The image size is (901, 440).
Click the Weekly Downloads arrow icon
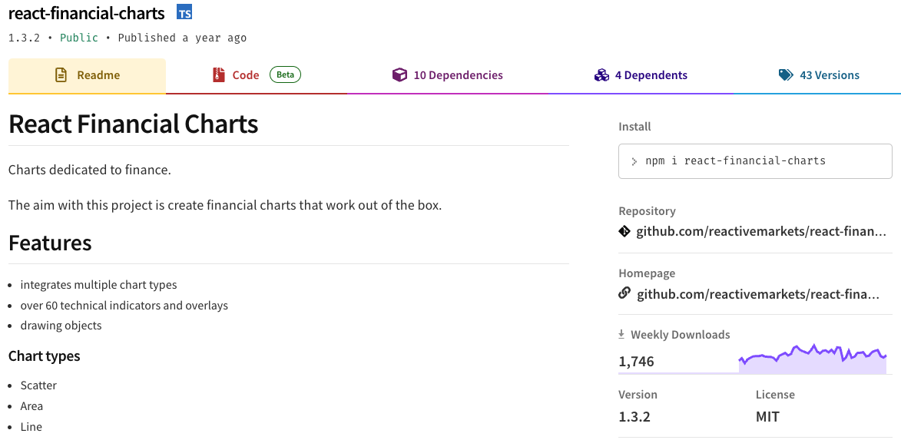tap(621, 334)
